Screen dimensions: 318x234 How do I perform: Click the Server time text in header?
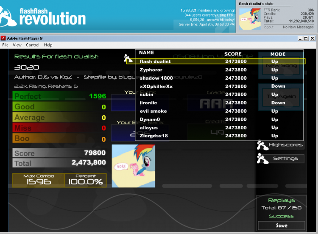point(206,25)
